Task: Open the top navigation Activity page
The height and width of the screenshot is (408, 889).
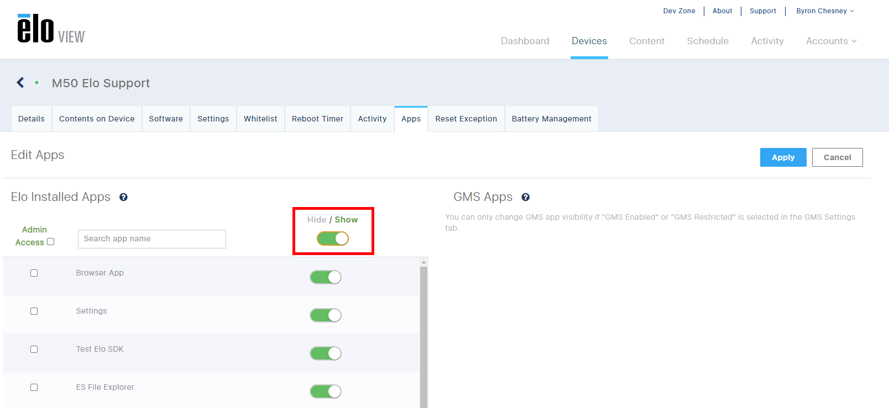Action: click(x=767, y=41)
